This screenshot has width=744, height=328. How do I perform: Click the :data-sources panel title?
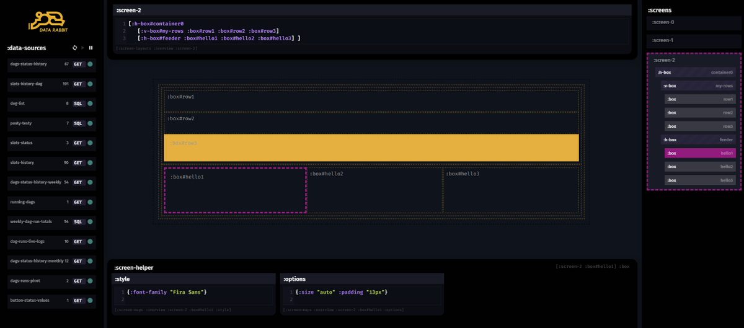pos(27,48)
